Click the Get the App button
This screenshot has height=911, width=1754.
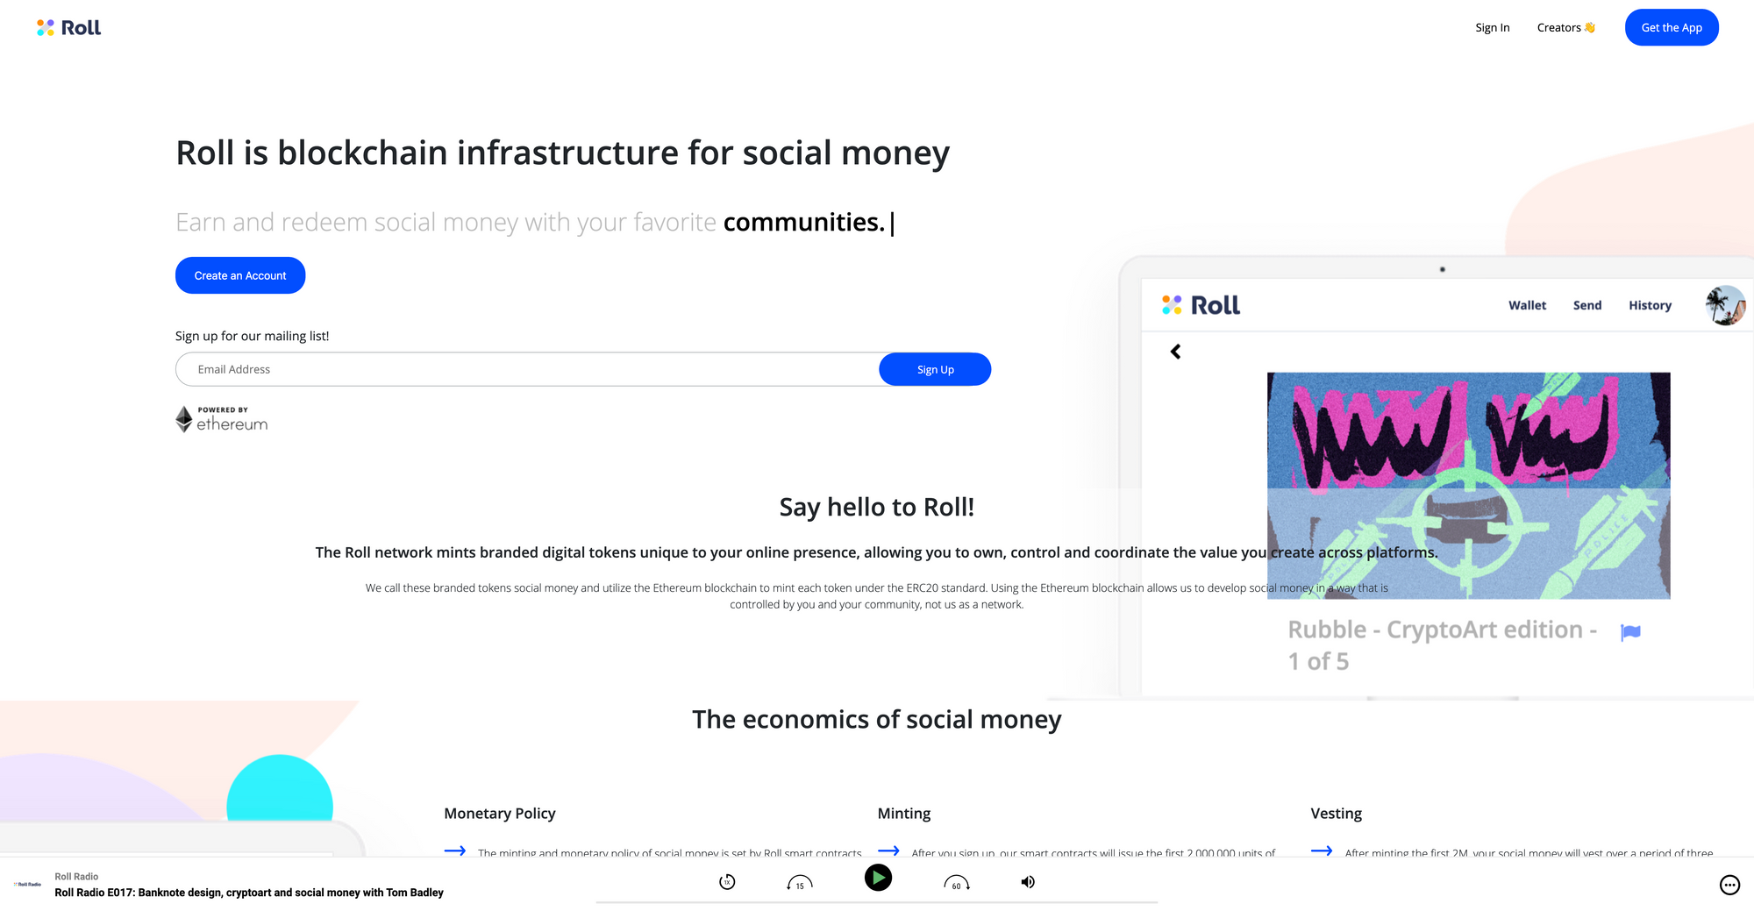coord(1672,27)
